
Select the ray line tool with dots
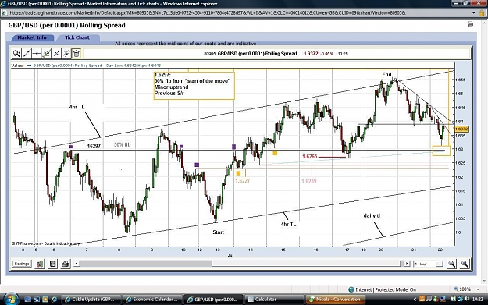click(x=57, y=54)
